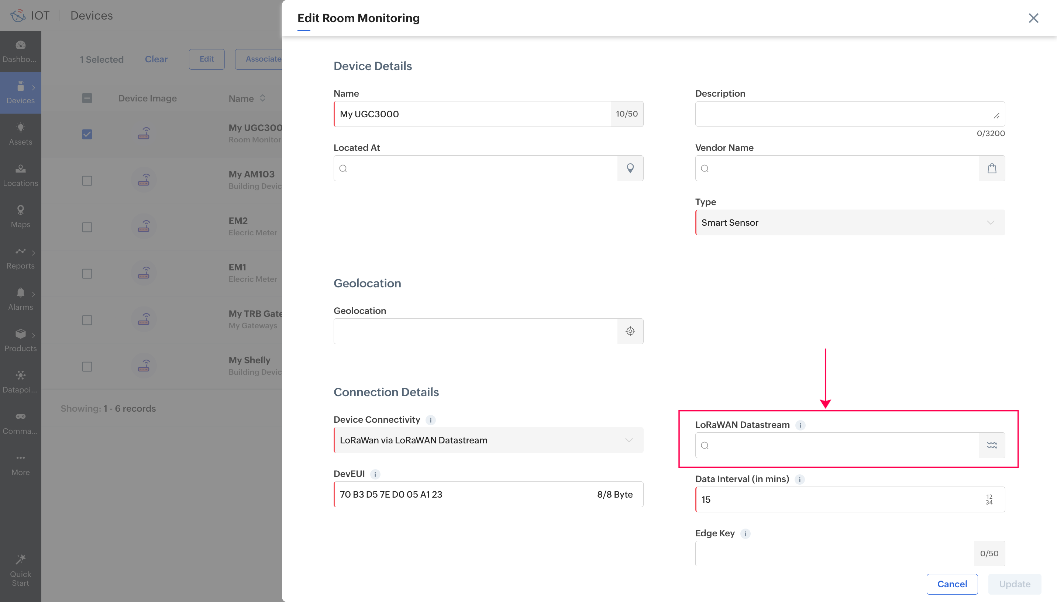Open the Type dropdown showing Smart Sensor
This screenshot has width=1057, height=602.
tap(850, 222)
